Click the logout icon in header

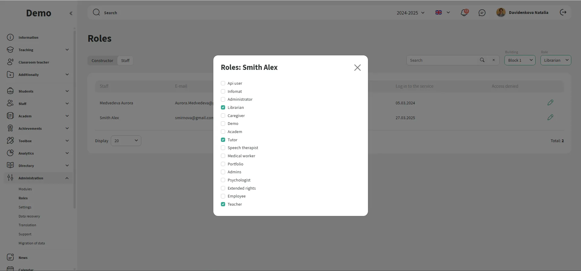(x=563, y=12)
